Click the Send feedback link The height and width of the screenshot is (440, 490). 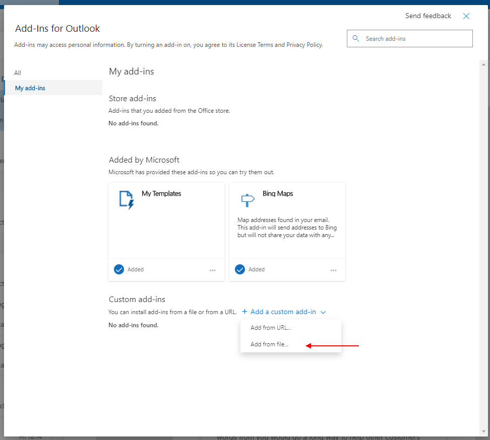pos(428,16)
